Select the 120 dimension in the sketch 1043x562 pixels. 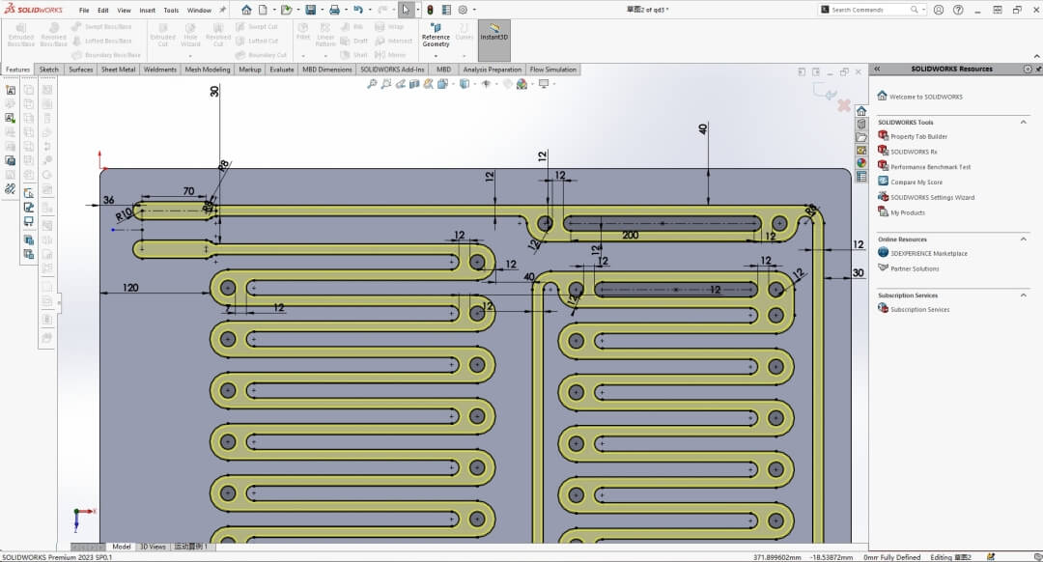(130, 288)
